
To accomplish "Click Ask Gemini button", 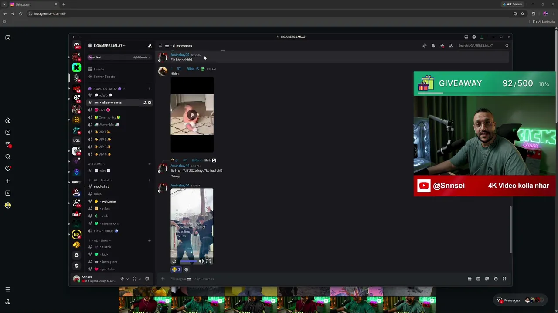I will tap(512, 4).
